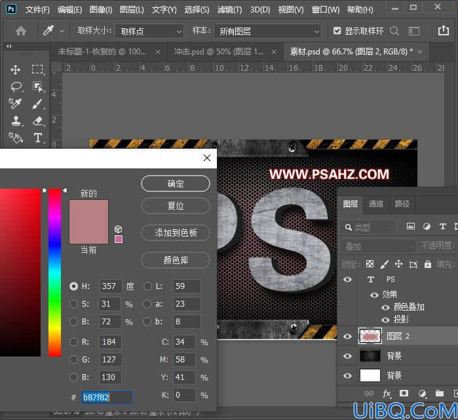Click the Lock all padlock icon
458x420 pixels.
428,264
